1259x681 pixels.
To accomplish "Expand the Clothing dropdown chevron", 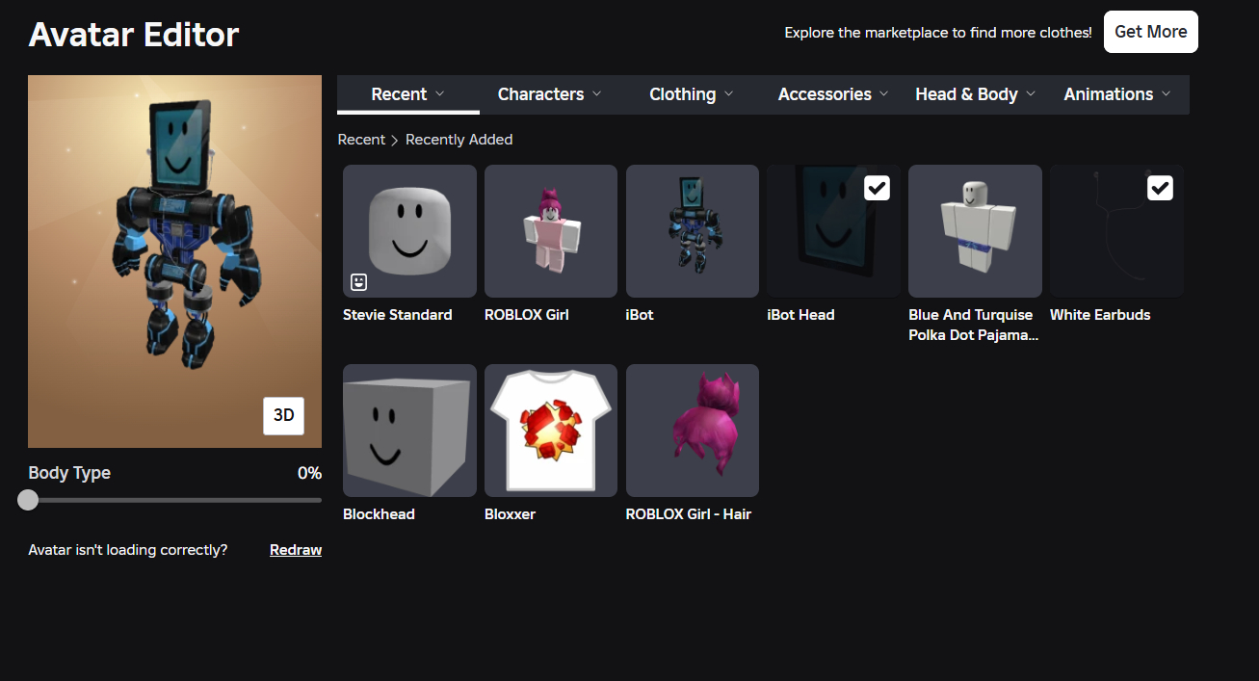I will (x=729, y=93).
